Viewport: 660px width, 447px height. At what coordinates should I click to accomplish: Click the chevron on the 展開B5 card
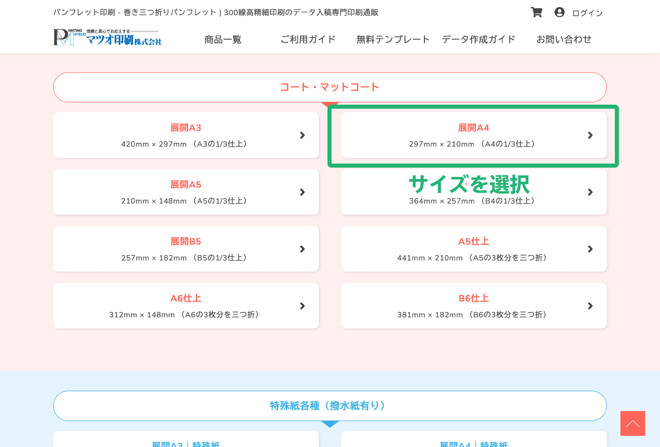pos(302,249)
